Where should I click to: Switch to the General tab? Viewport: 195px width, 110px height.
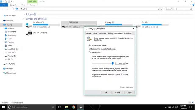pyautogui.click(x=89, y=33)
